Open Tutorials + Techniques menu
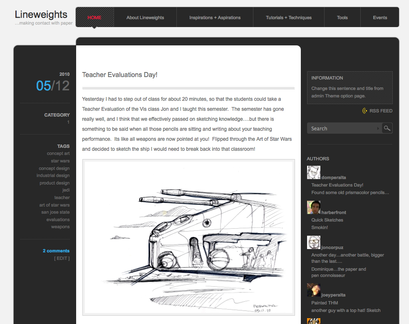Screen dimensions: 409x324 tap(289, 17)
